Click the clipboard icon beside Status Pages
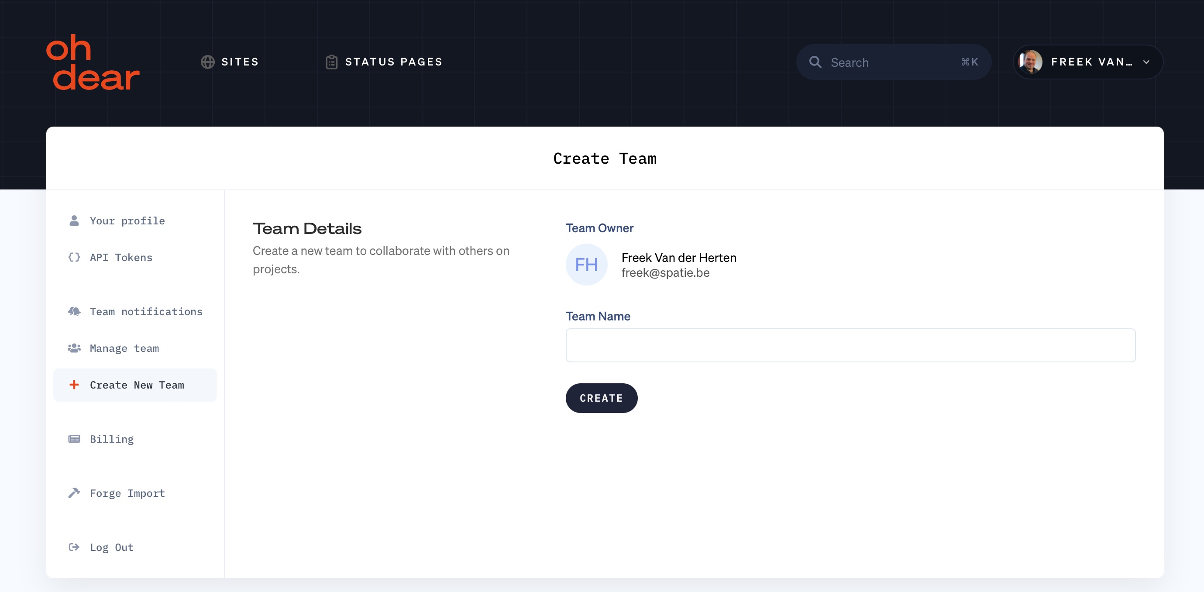 point(331,62)
